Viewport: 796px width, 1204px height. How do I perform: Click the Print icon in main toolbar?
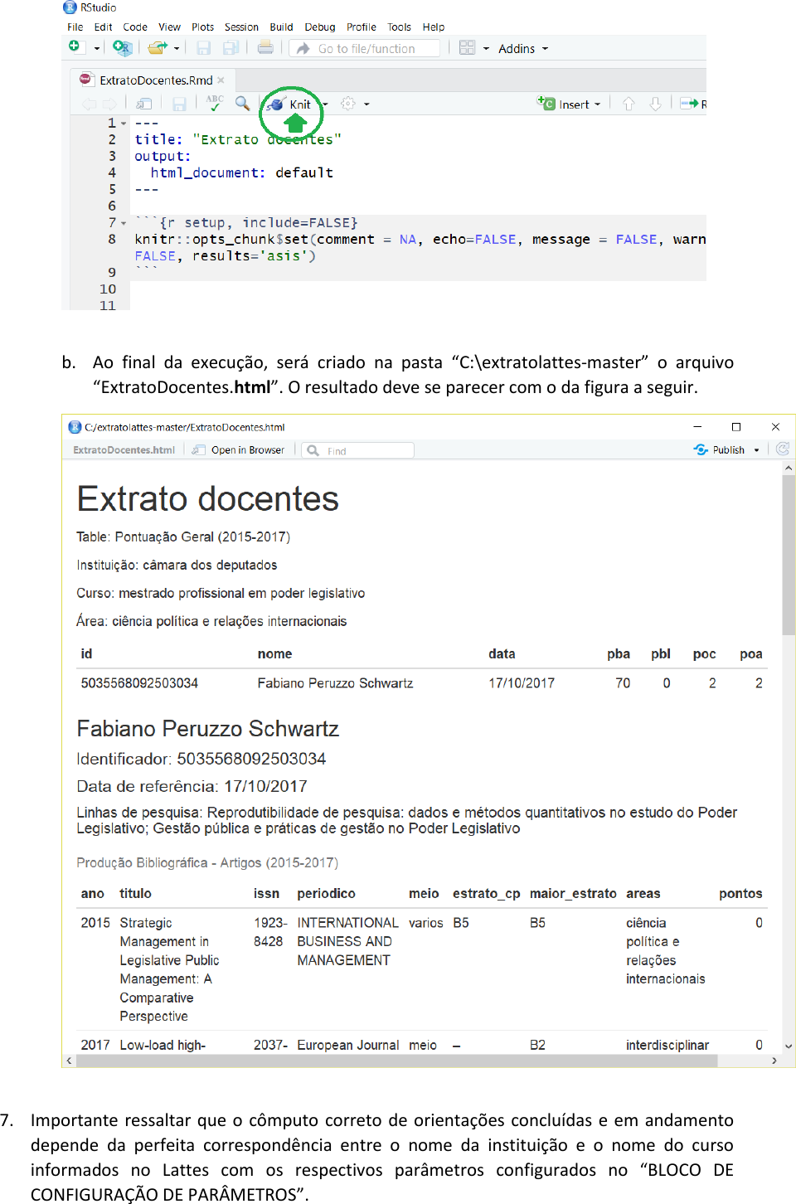coord(265,47)
